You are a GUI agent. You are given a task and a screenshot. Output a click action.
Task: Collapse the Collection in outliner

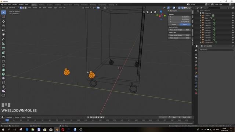[x=198, y=13]
